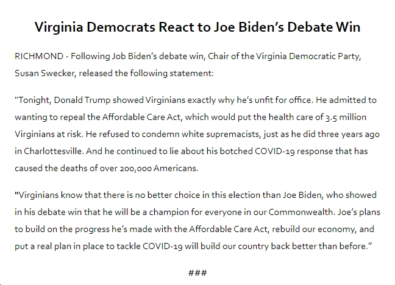Click the word RICHMOND in the dateline
This screenshot has width=395, height=285.
coord(39,56)
